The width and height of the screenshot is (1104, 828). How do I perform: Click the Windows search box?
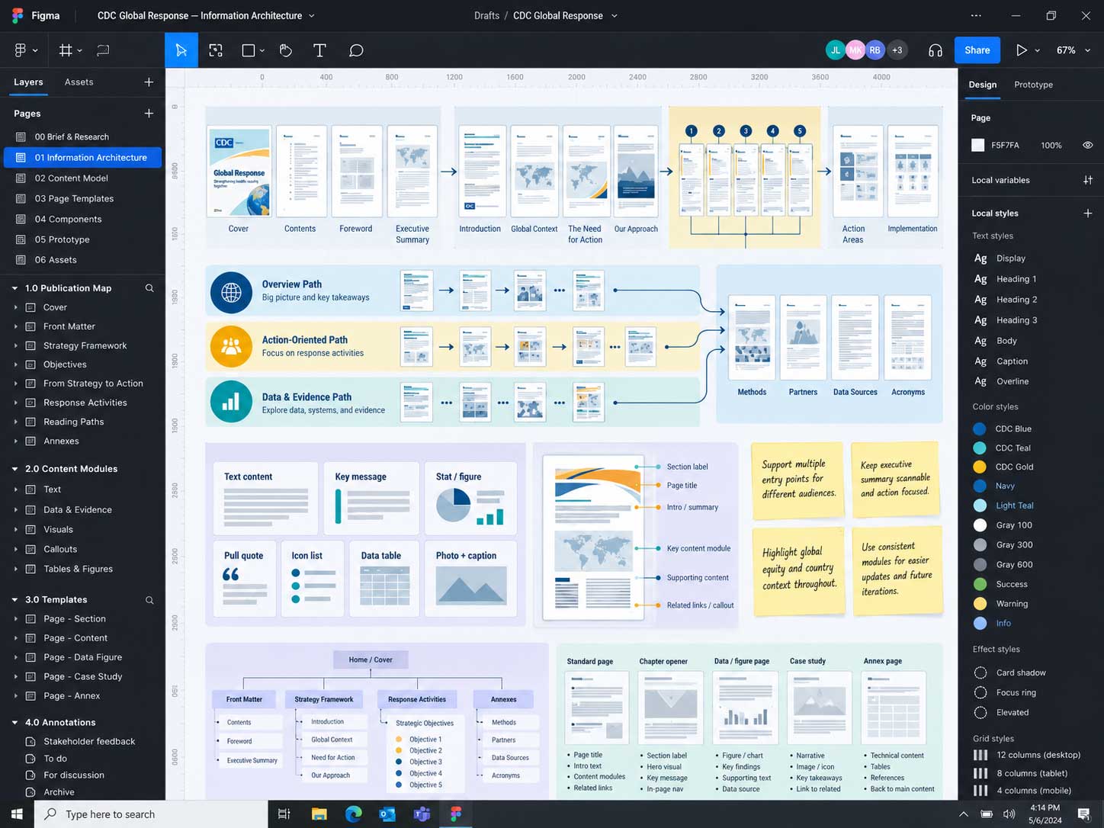click(151, 814)
